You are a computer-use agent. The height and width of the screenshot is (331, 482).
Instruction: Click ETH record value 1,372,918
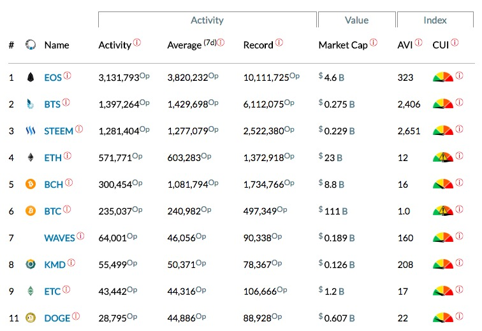click(x=263, y=158)
